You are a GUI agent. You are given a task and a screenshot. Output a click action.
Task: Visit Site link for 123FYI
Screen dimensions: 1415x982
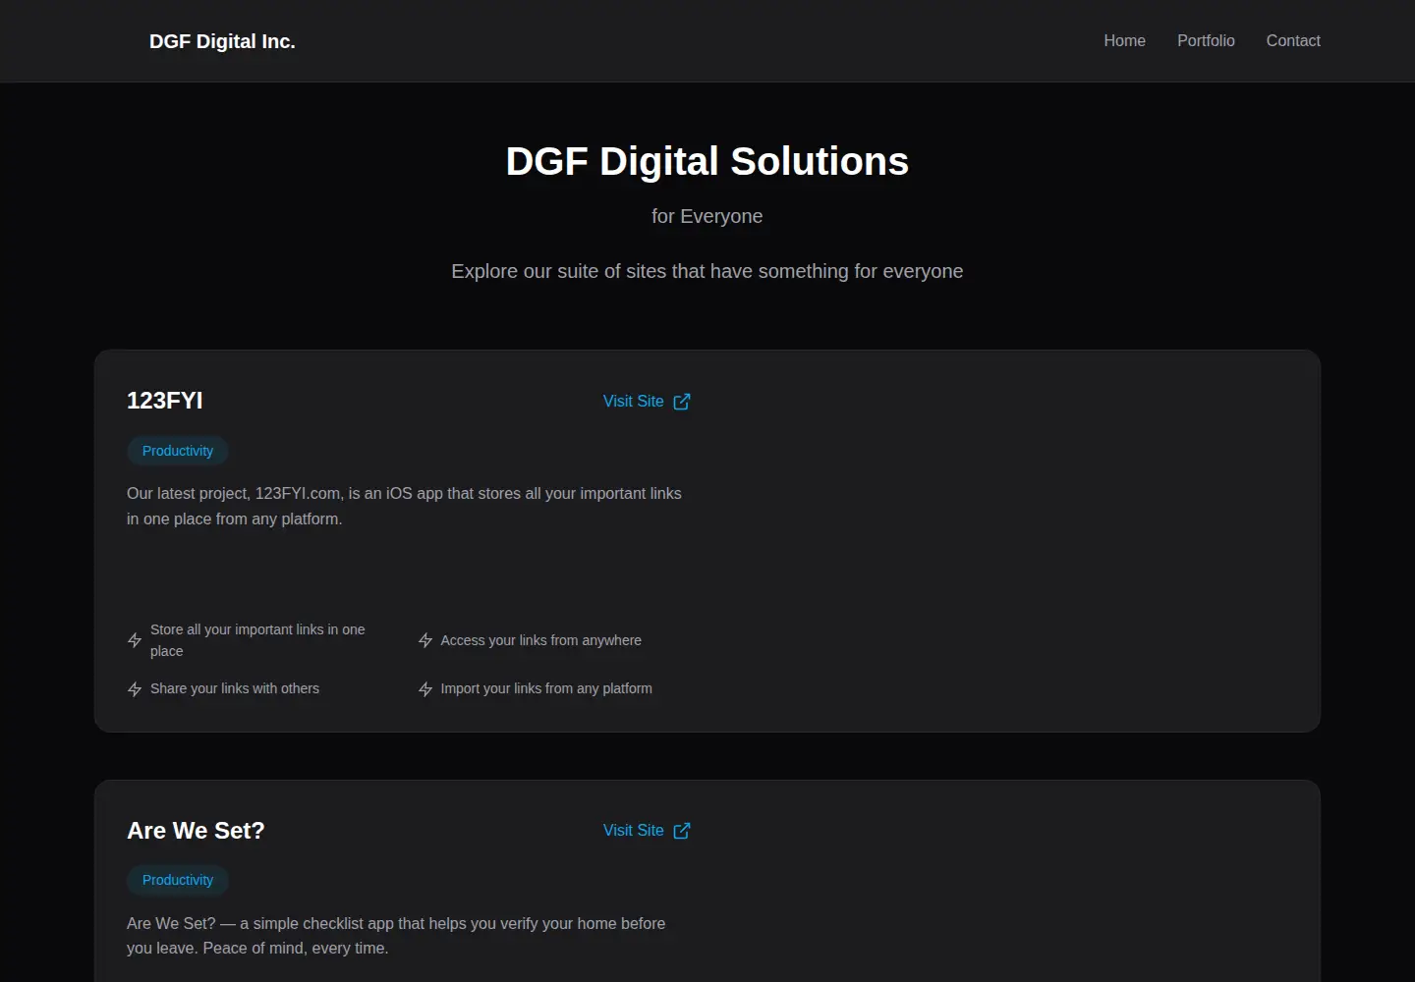647,402
